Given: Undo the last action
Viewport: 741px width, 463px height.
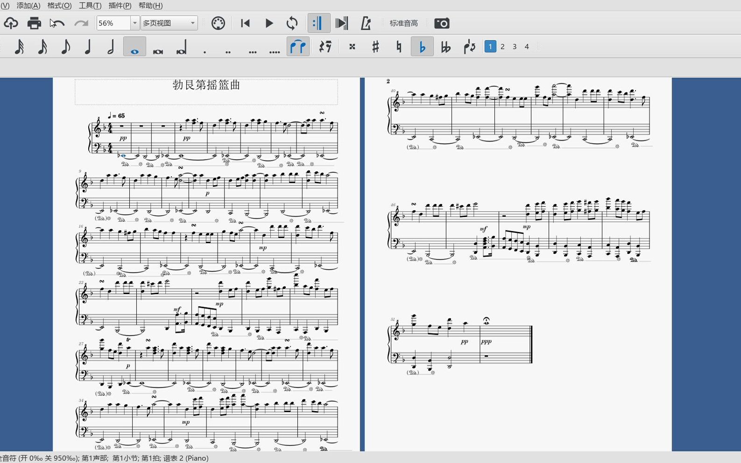Looking at the screenshot, I should 57,23.
